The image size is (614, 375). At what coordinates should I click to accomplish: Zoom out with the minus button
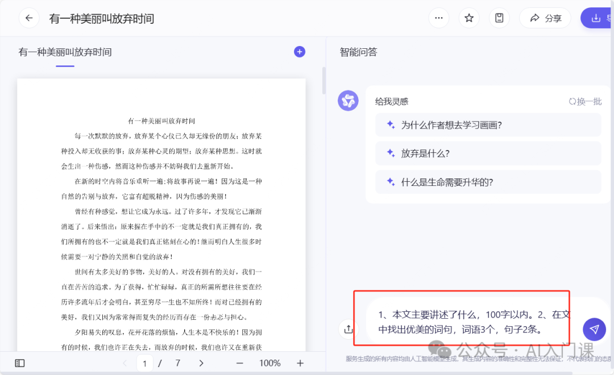click(x=240, y=363)
